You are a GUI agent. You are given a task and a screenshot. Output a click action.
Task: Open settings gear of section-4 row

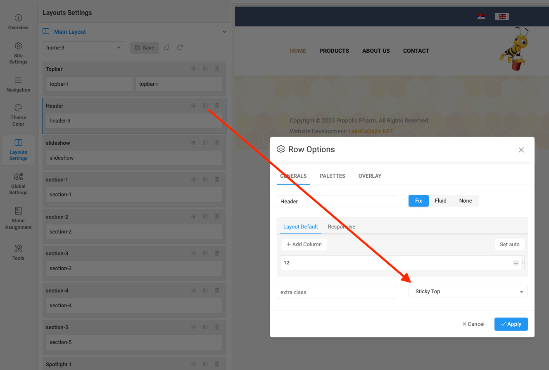[x=205, y=290]
